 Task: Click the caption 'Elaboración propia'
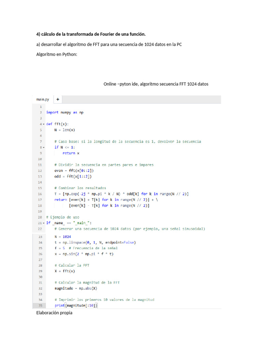point(54,313)
